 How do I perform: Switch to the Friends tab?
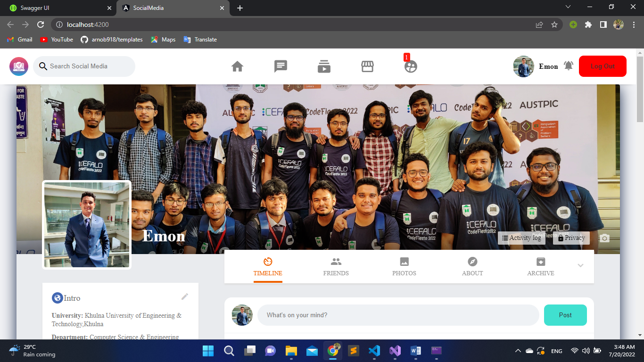336,267
